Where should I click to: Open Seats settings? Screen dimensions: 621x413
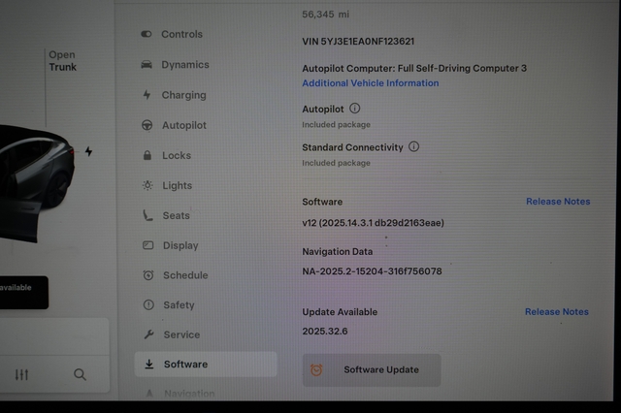(166, 215)
